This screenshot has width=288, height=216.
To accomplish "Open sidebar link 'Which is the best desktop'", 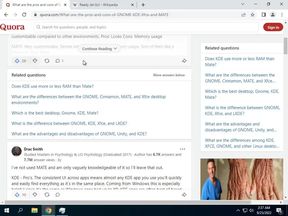I will 242,94.
